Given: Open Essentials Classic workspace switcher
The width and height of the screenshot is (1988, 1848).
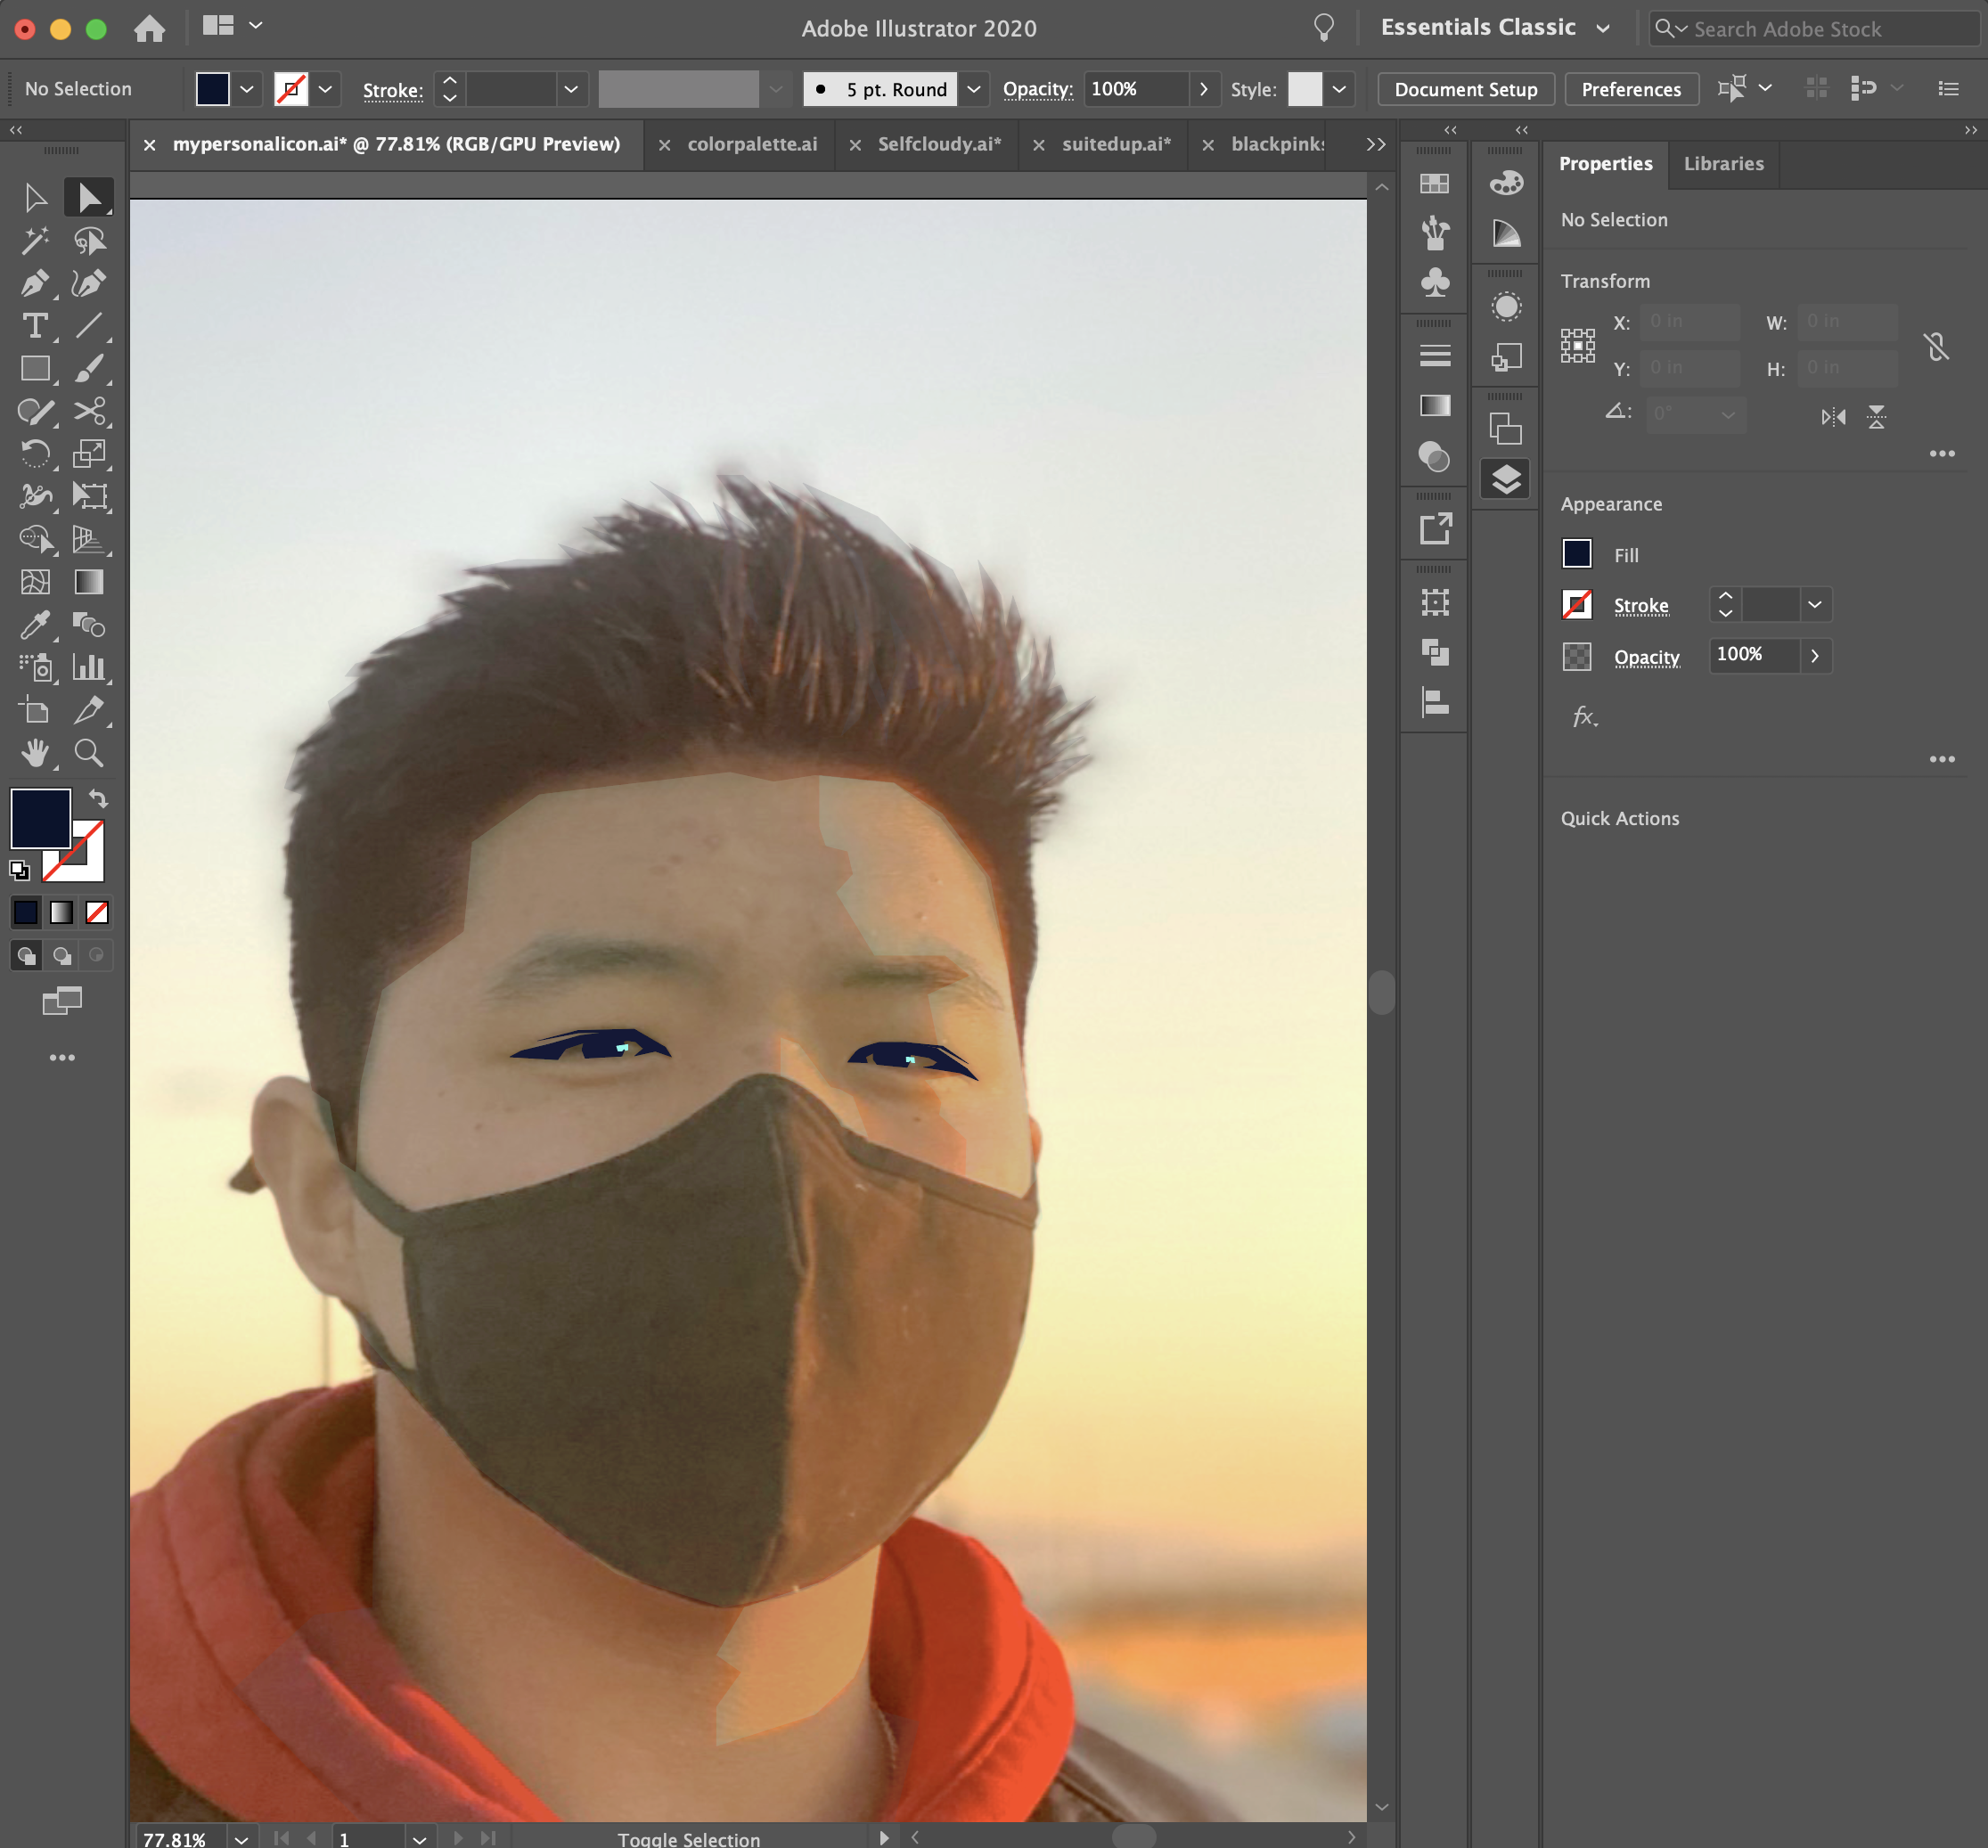Looking at the screenshot, I should [x=1495, y=28].
